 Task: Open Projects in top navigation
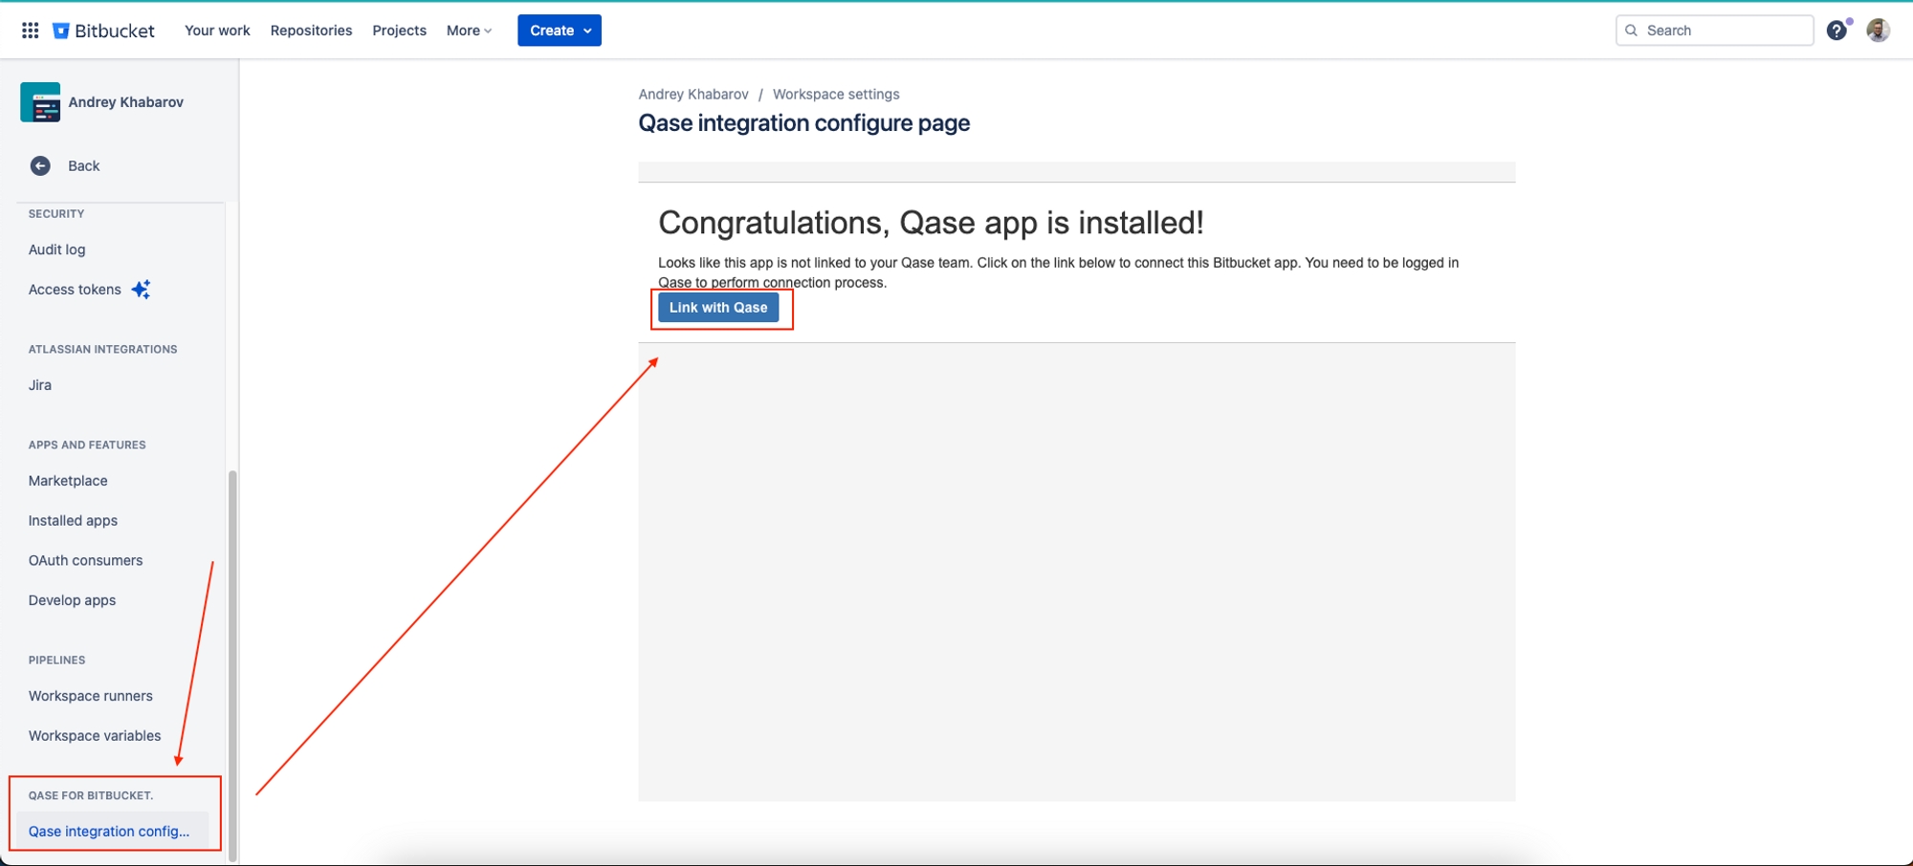coord(399,31)
